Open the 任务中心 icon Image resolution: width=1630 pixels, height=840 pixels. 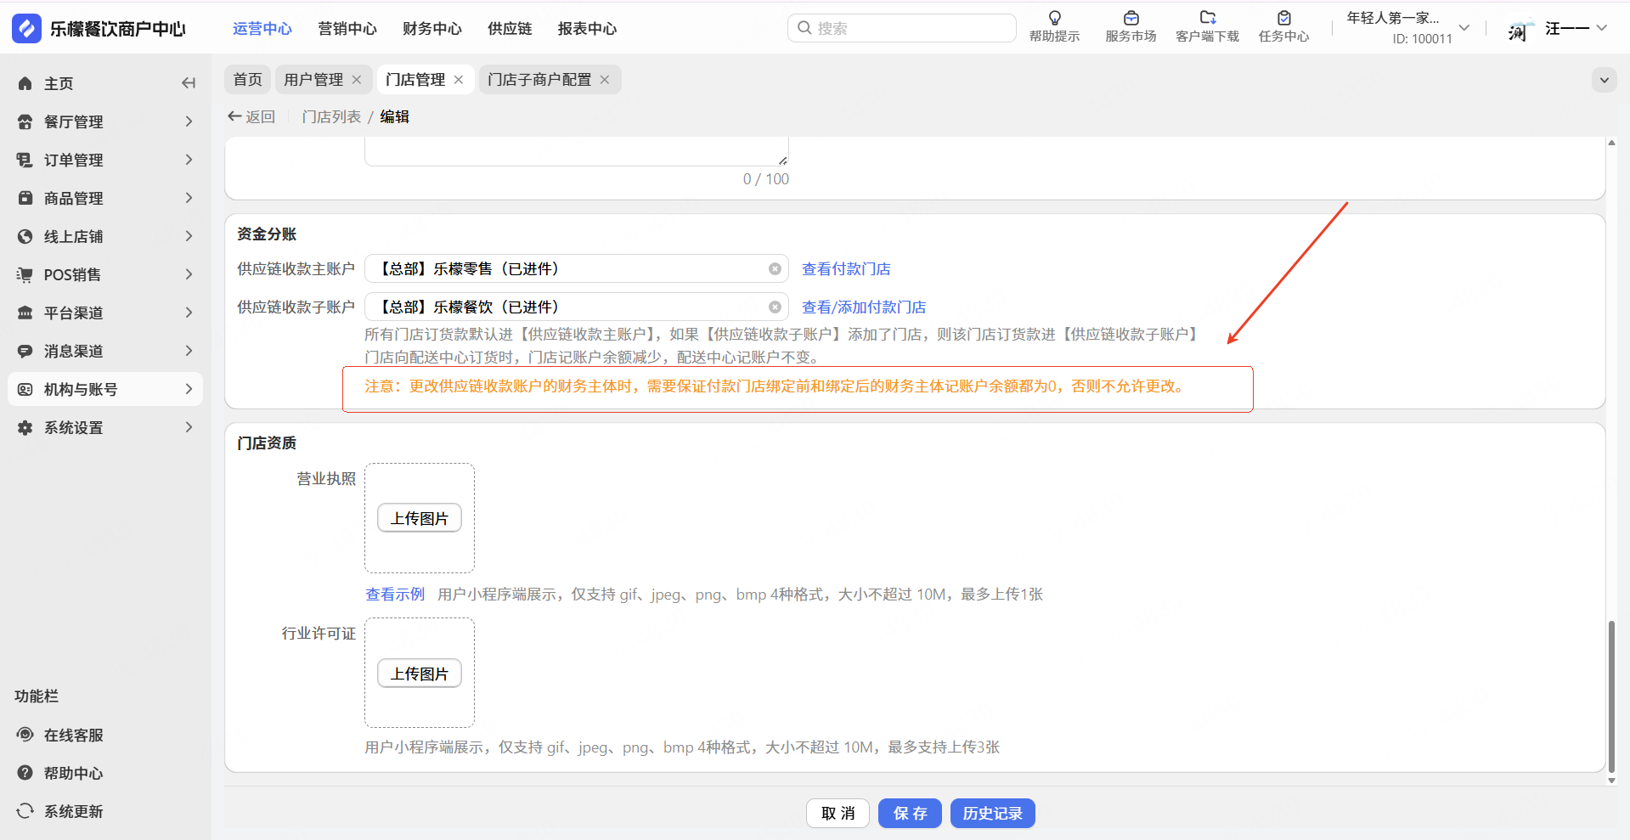(x=1283, y=19)
